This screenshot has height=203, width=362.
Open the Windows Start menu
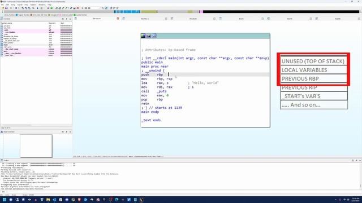(x=5, y=200)
